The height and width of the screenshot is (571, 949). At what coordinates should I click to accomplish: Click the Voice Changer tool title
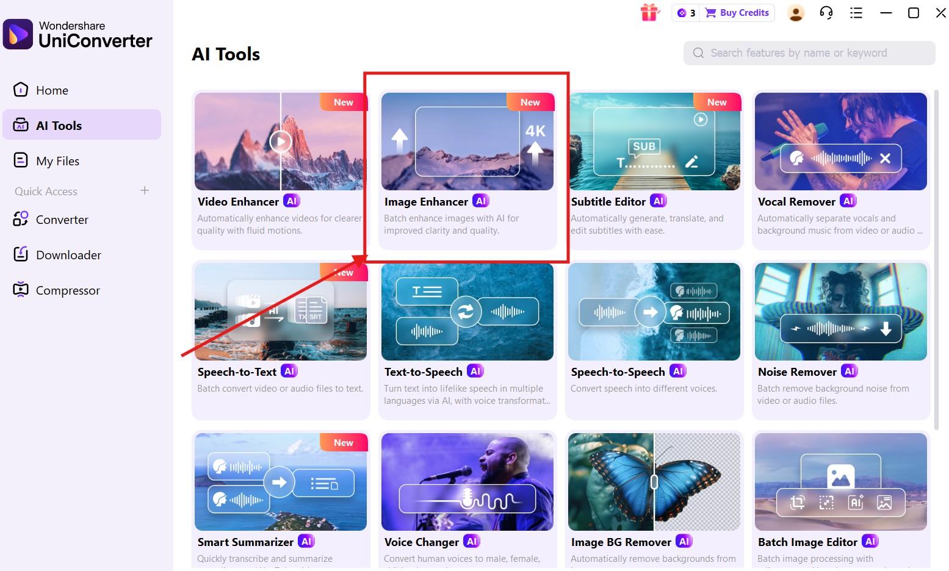point(422,542)
